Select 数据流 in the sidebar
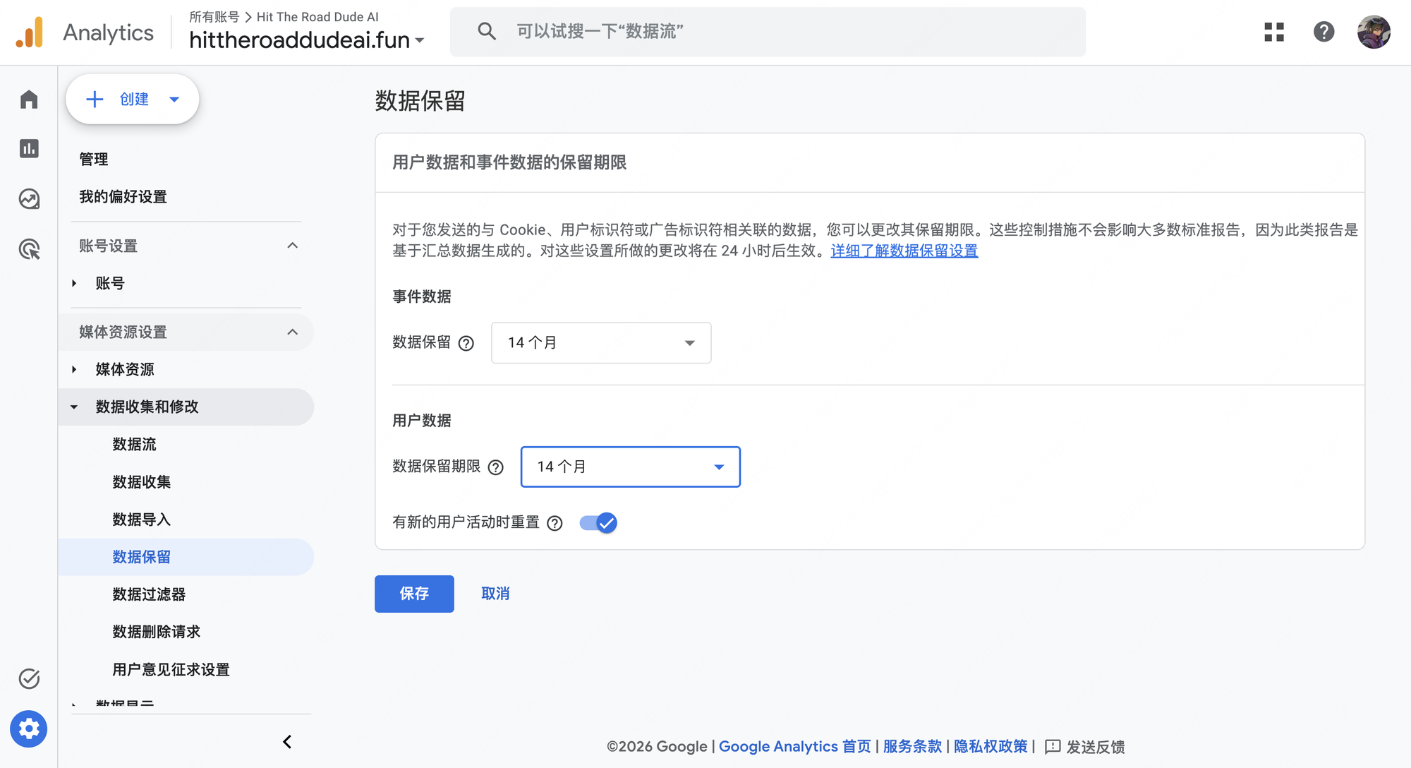 (134, 444)
